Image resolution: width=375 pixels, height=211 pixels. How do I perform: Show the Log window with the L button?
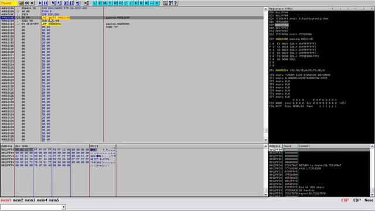(x=94, y=3)
